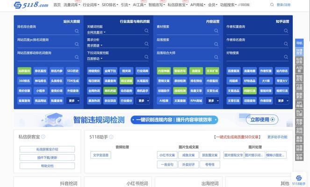This screenshot has width=310, height=187.
Task: Open 会员 menu in navigation bar
Action: 213,5
